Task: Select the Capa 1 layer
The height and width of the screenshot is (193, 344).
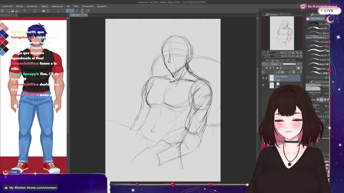Action: pyautogui.click(x=285, y=78)
